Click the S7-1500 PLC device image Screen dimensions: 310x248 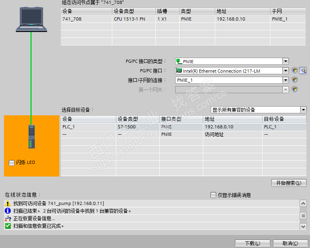click(32, 137)
